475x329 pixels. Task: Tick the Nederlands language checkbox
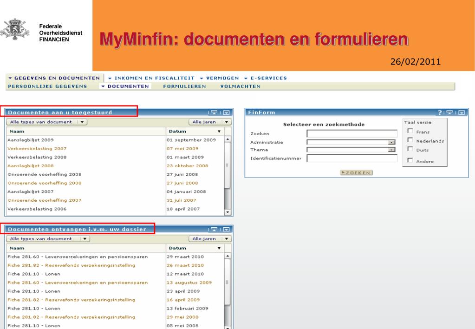tap(410, 140)
